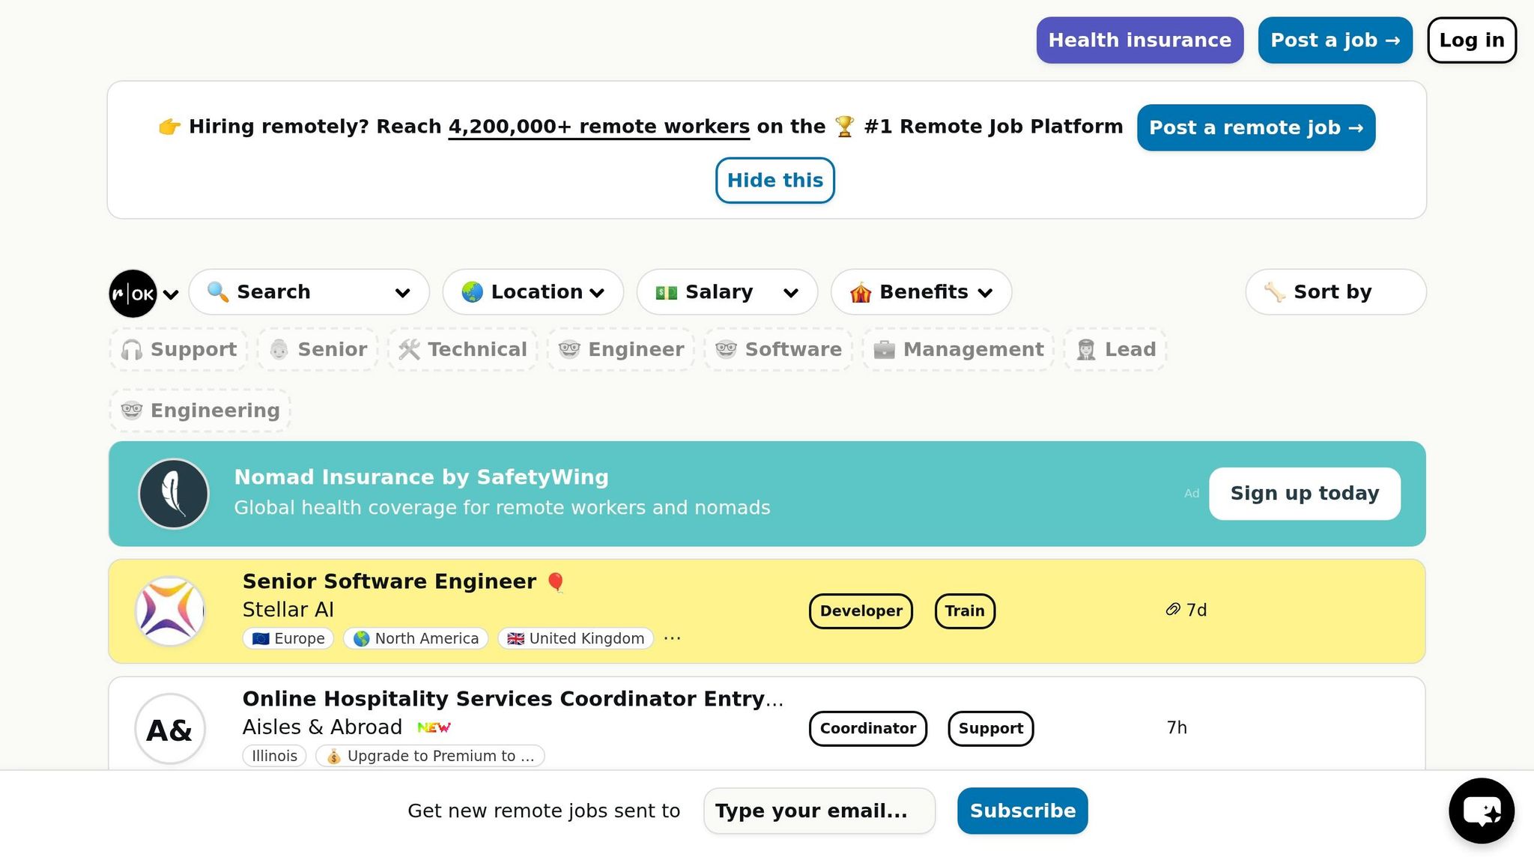1534x863 pixels.
Task: Click the Europe location chip
Action: pyautogui.click(x=288, y=639)
